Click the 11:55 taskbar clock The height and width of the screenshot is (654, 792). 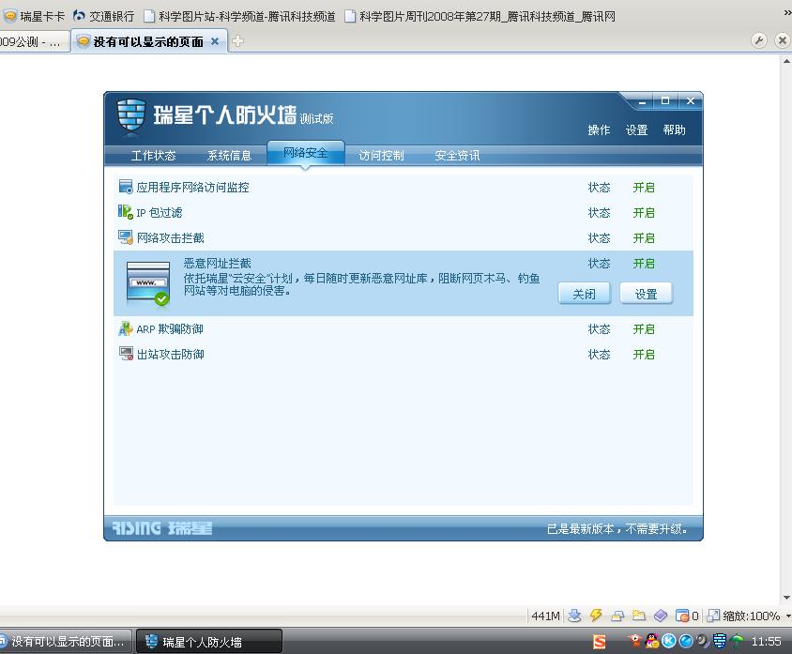[767, 642]
